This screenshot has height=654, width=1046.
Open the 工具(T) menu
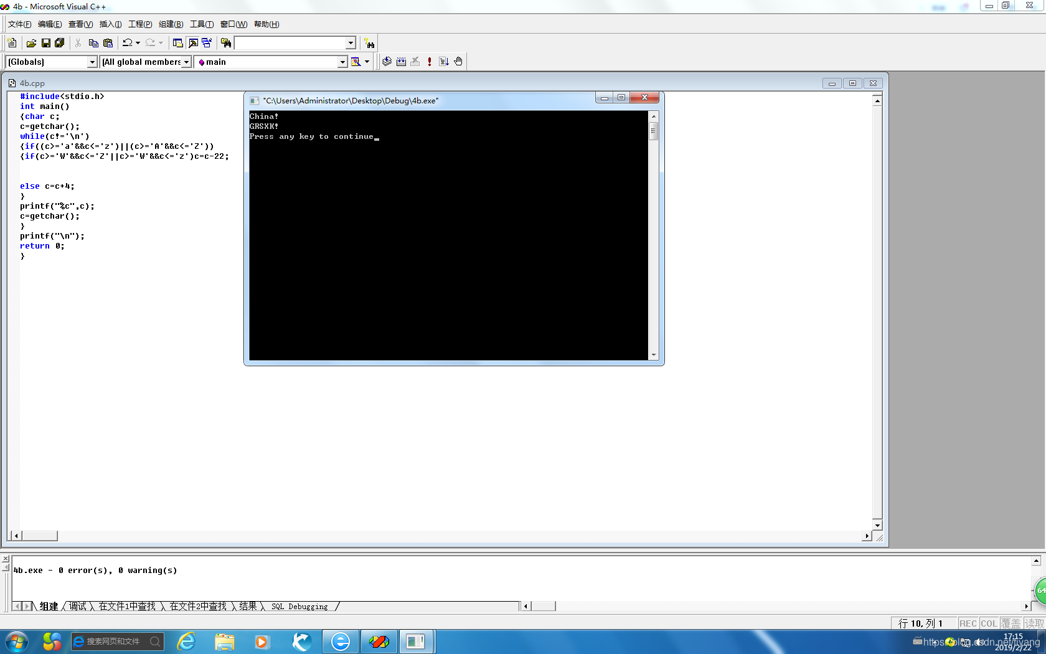[201, 24]
